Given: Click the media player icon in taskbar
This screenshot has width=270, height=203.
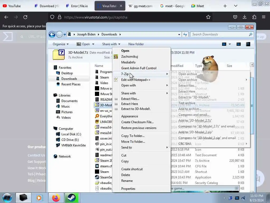Looking at the screenshot, I should tap(39, 198).
